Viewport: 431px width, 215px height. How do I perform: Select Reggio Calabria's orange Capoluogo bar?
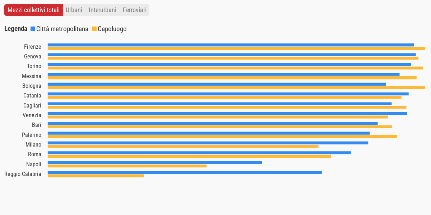coord(96,176)
